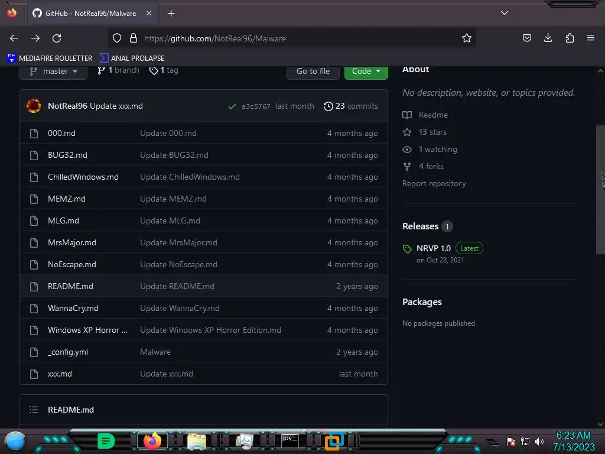Open the network tray icon
This screenshot has height=454, width=605.
click(525, 441)
